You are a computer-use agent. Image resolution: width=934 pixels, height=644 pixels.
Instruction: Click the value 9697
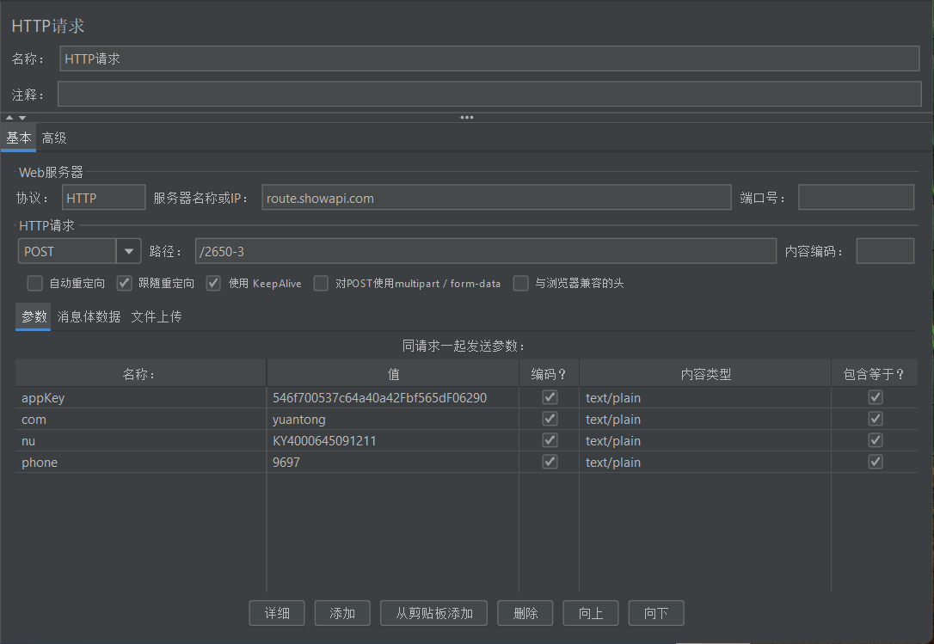286,463
